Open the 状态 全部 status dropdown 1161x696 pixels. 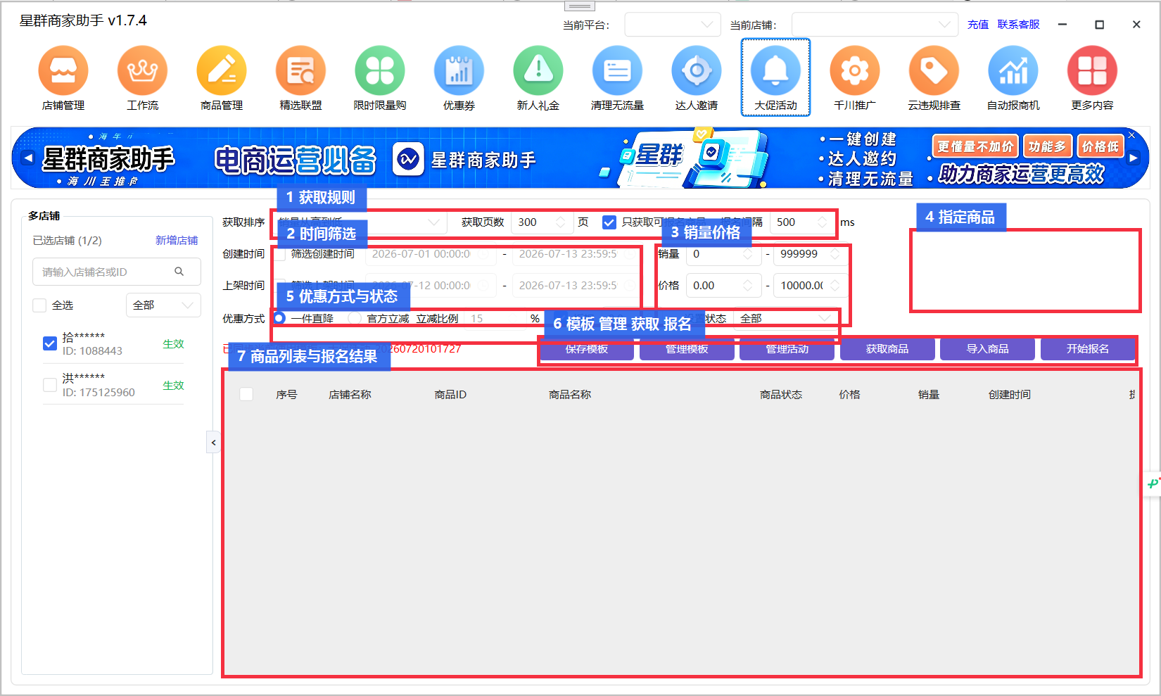[785, 318]
